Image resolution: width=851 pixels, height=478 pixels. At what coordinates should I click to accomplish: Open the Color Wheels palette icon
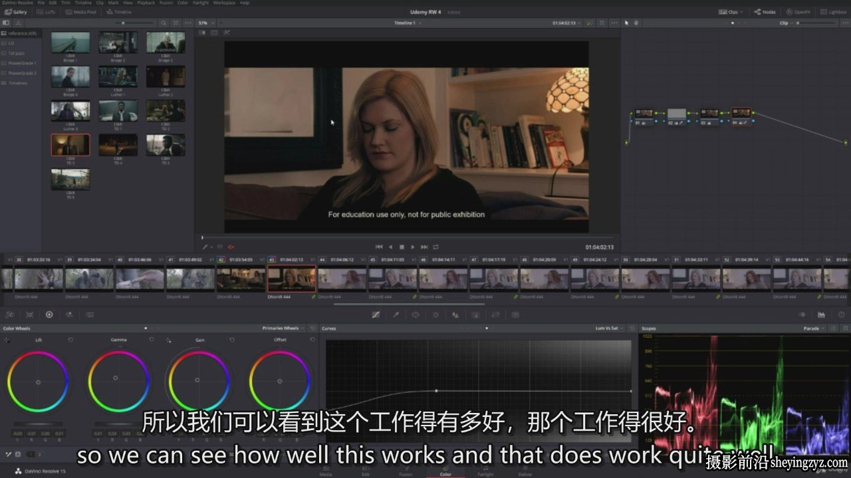point(49,315)
